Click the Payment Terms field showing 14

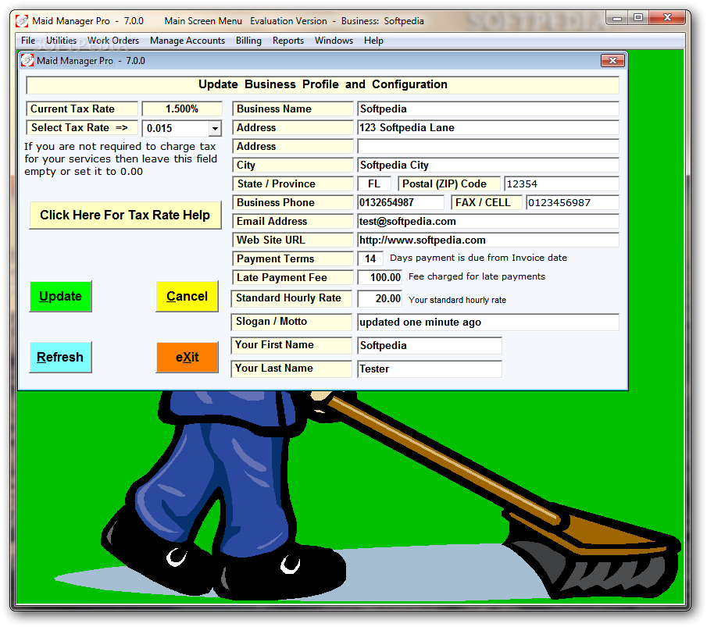point(370,258)
